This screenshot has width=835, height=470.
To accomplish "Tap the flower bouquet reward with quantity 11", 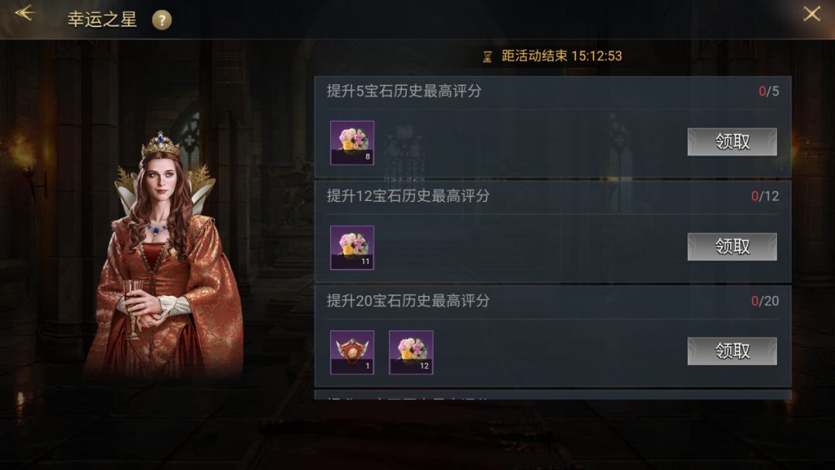I will (352, 247).
